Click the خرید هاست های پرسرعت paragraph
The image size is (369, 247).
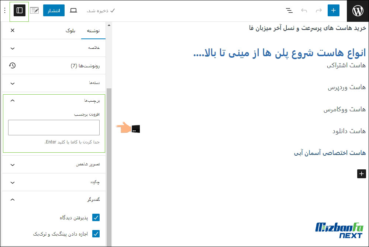308,28
